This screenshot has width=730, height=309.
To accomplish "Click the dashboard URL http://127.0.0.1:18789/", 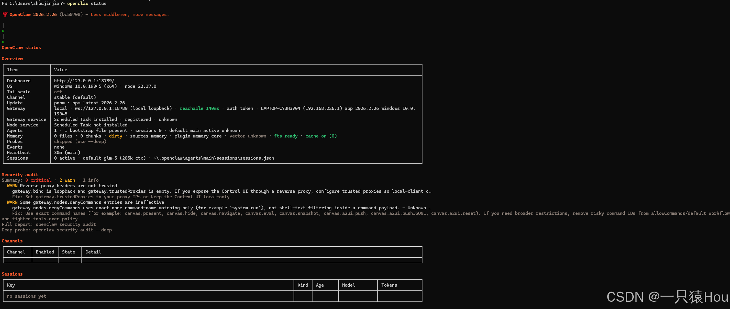I will pos(84,81).
